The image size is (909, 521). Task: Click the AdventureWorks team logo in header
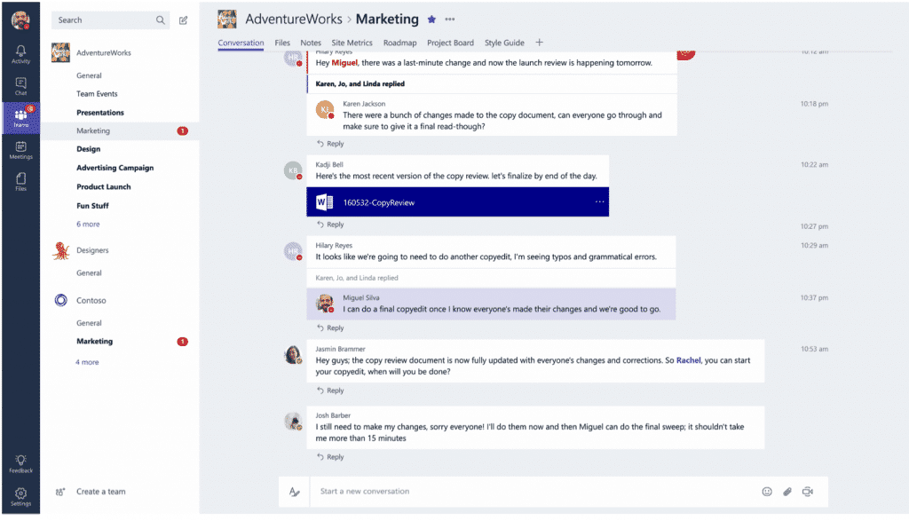click(226, 20)
